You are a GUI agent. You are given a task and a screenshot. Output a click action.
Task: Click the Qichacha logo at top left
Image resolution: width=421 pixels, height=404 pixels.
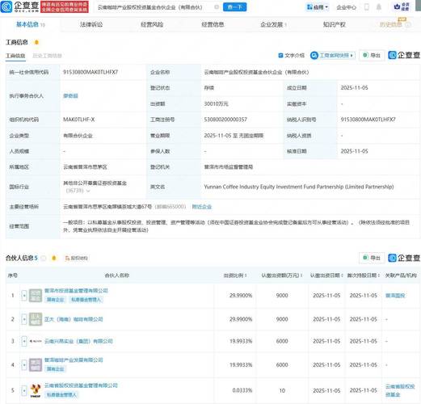[19, 6]
